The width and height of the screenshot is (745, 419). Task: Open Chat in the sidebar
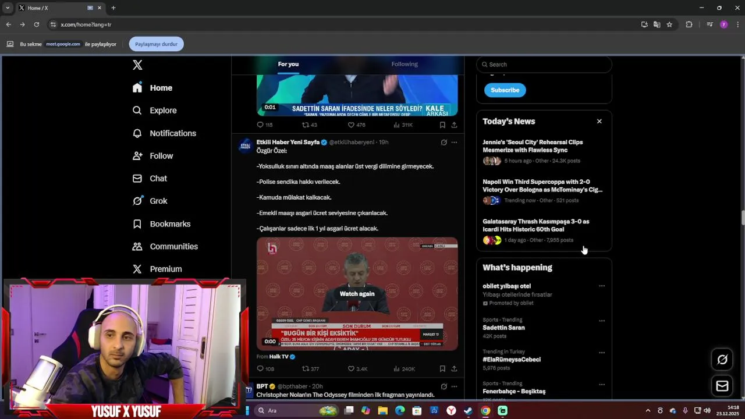coord(150,179)
